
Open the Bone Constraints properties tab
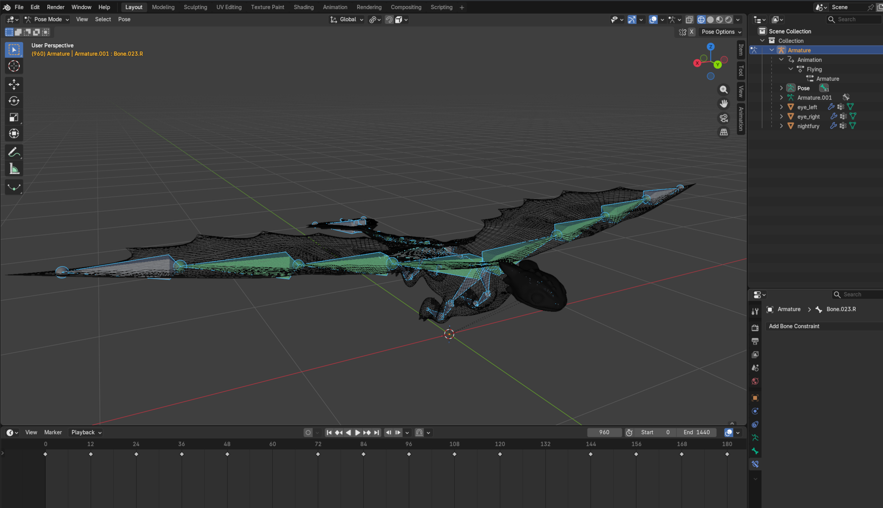click(755, 464)
